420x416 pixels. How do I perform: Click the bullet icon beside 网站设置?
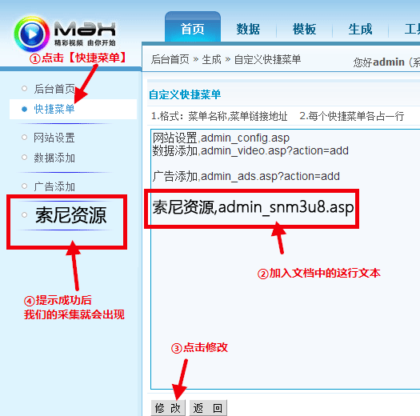click(24, 138)
